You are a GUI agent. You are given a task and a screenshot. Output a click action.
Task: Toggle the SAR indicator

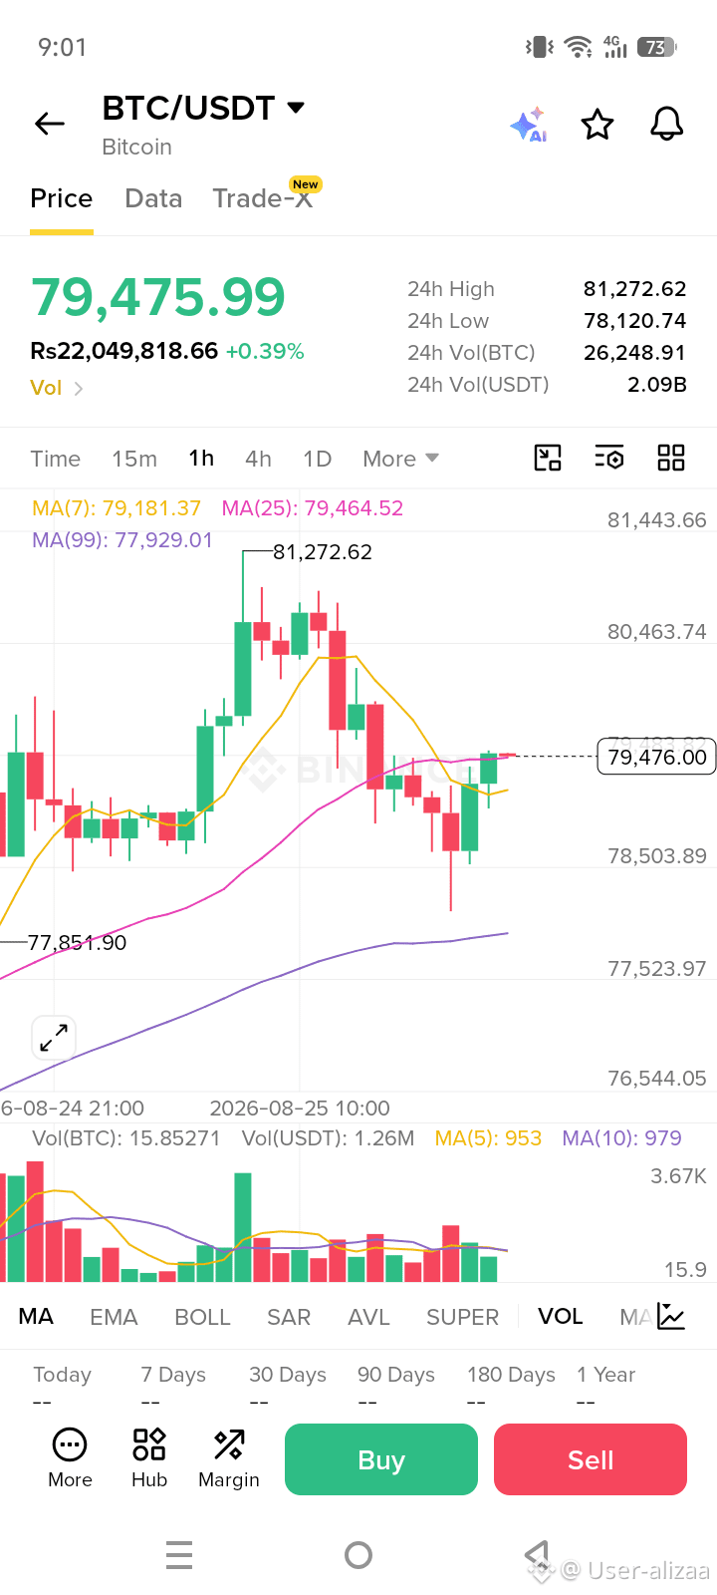click(x=289, y=1317)
